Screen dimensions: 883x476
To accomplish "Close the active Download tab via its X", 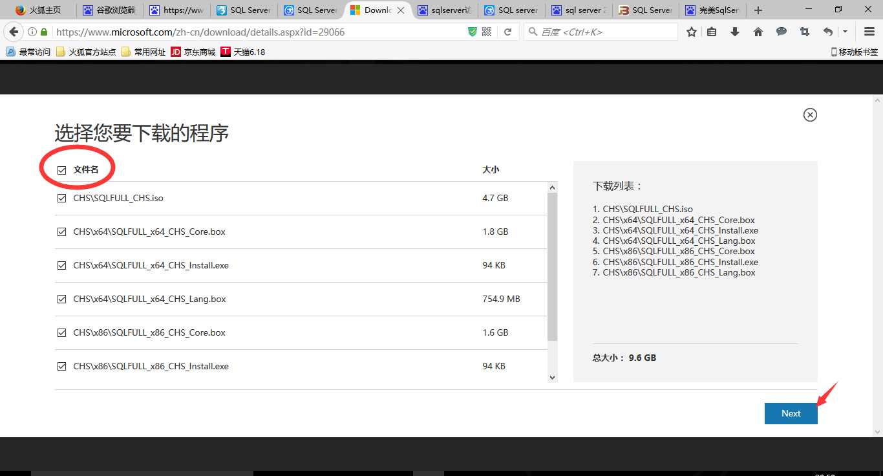I will point(401,10).
